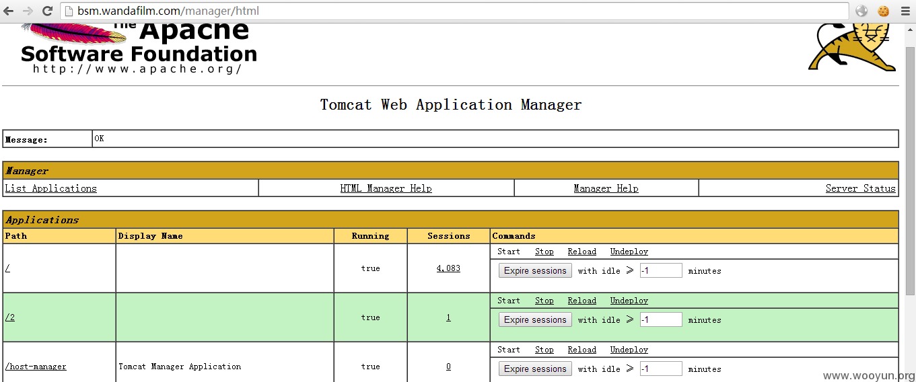Stop the /2 application

point(544,301)
